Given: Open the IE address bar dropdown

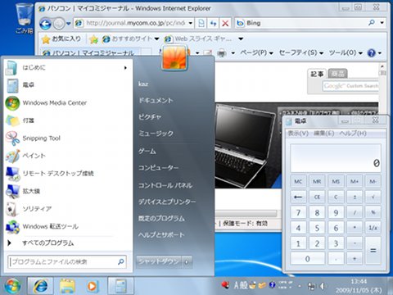Looking at the screenshot, I should pyautogui.click(x=191, y=23).
